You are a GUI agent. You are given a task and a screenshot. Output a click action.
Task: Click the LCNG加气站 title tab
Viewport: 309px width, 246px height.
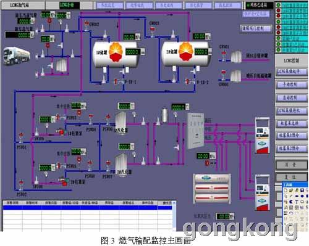pyautogui.click(x=22, y=6)
